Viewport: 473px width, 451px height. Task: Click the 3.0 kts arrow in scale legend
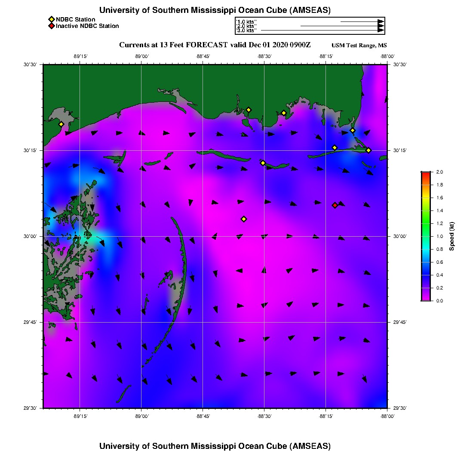(322, 30)
